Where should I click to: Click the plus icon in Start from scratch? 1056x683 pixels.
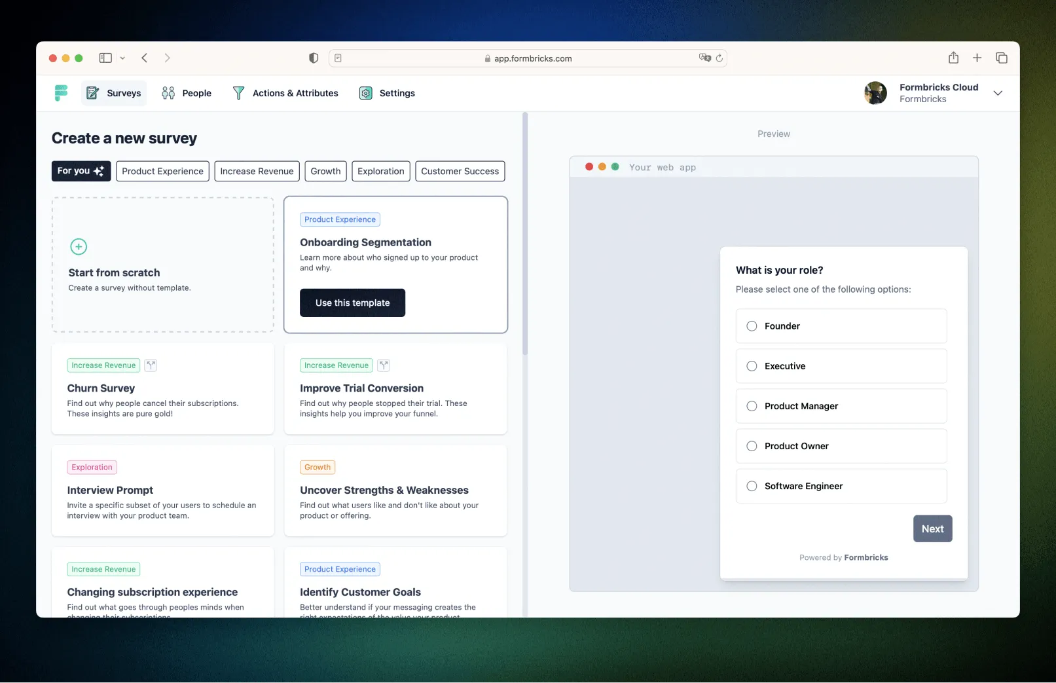[79, 247]
